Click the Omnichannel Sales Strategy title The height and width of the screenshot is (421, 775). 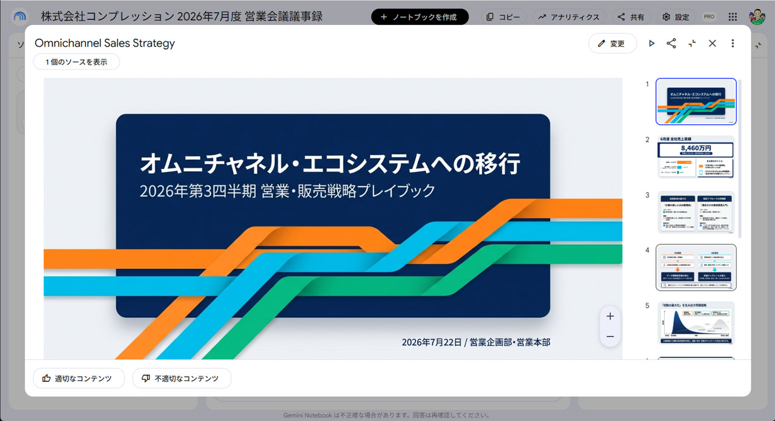tap(105, 43)
